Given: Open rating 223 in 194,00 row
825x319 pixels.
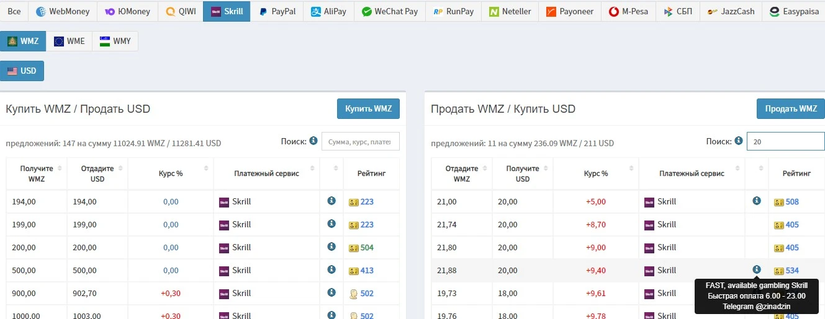Looking at the screenshot, I should 367,202.
